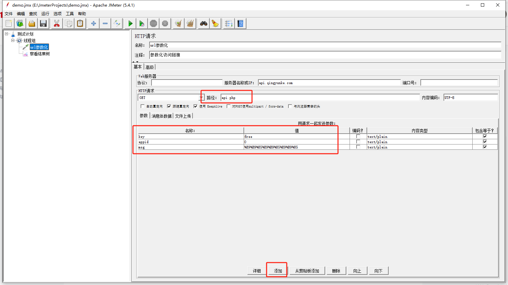This screenshot has height=285, width=508.
Task: Select the 测试计划 flask icon
Action: (x=13, y=34)
